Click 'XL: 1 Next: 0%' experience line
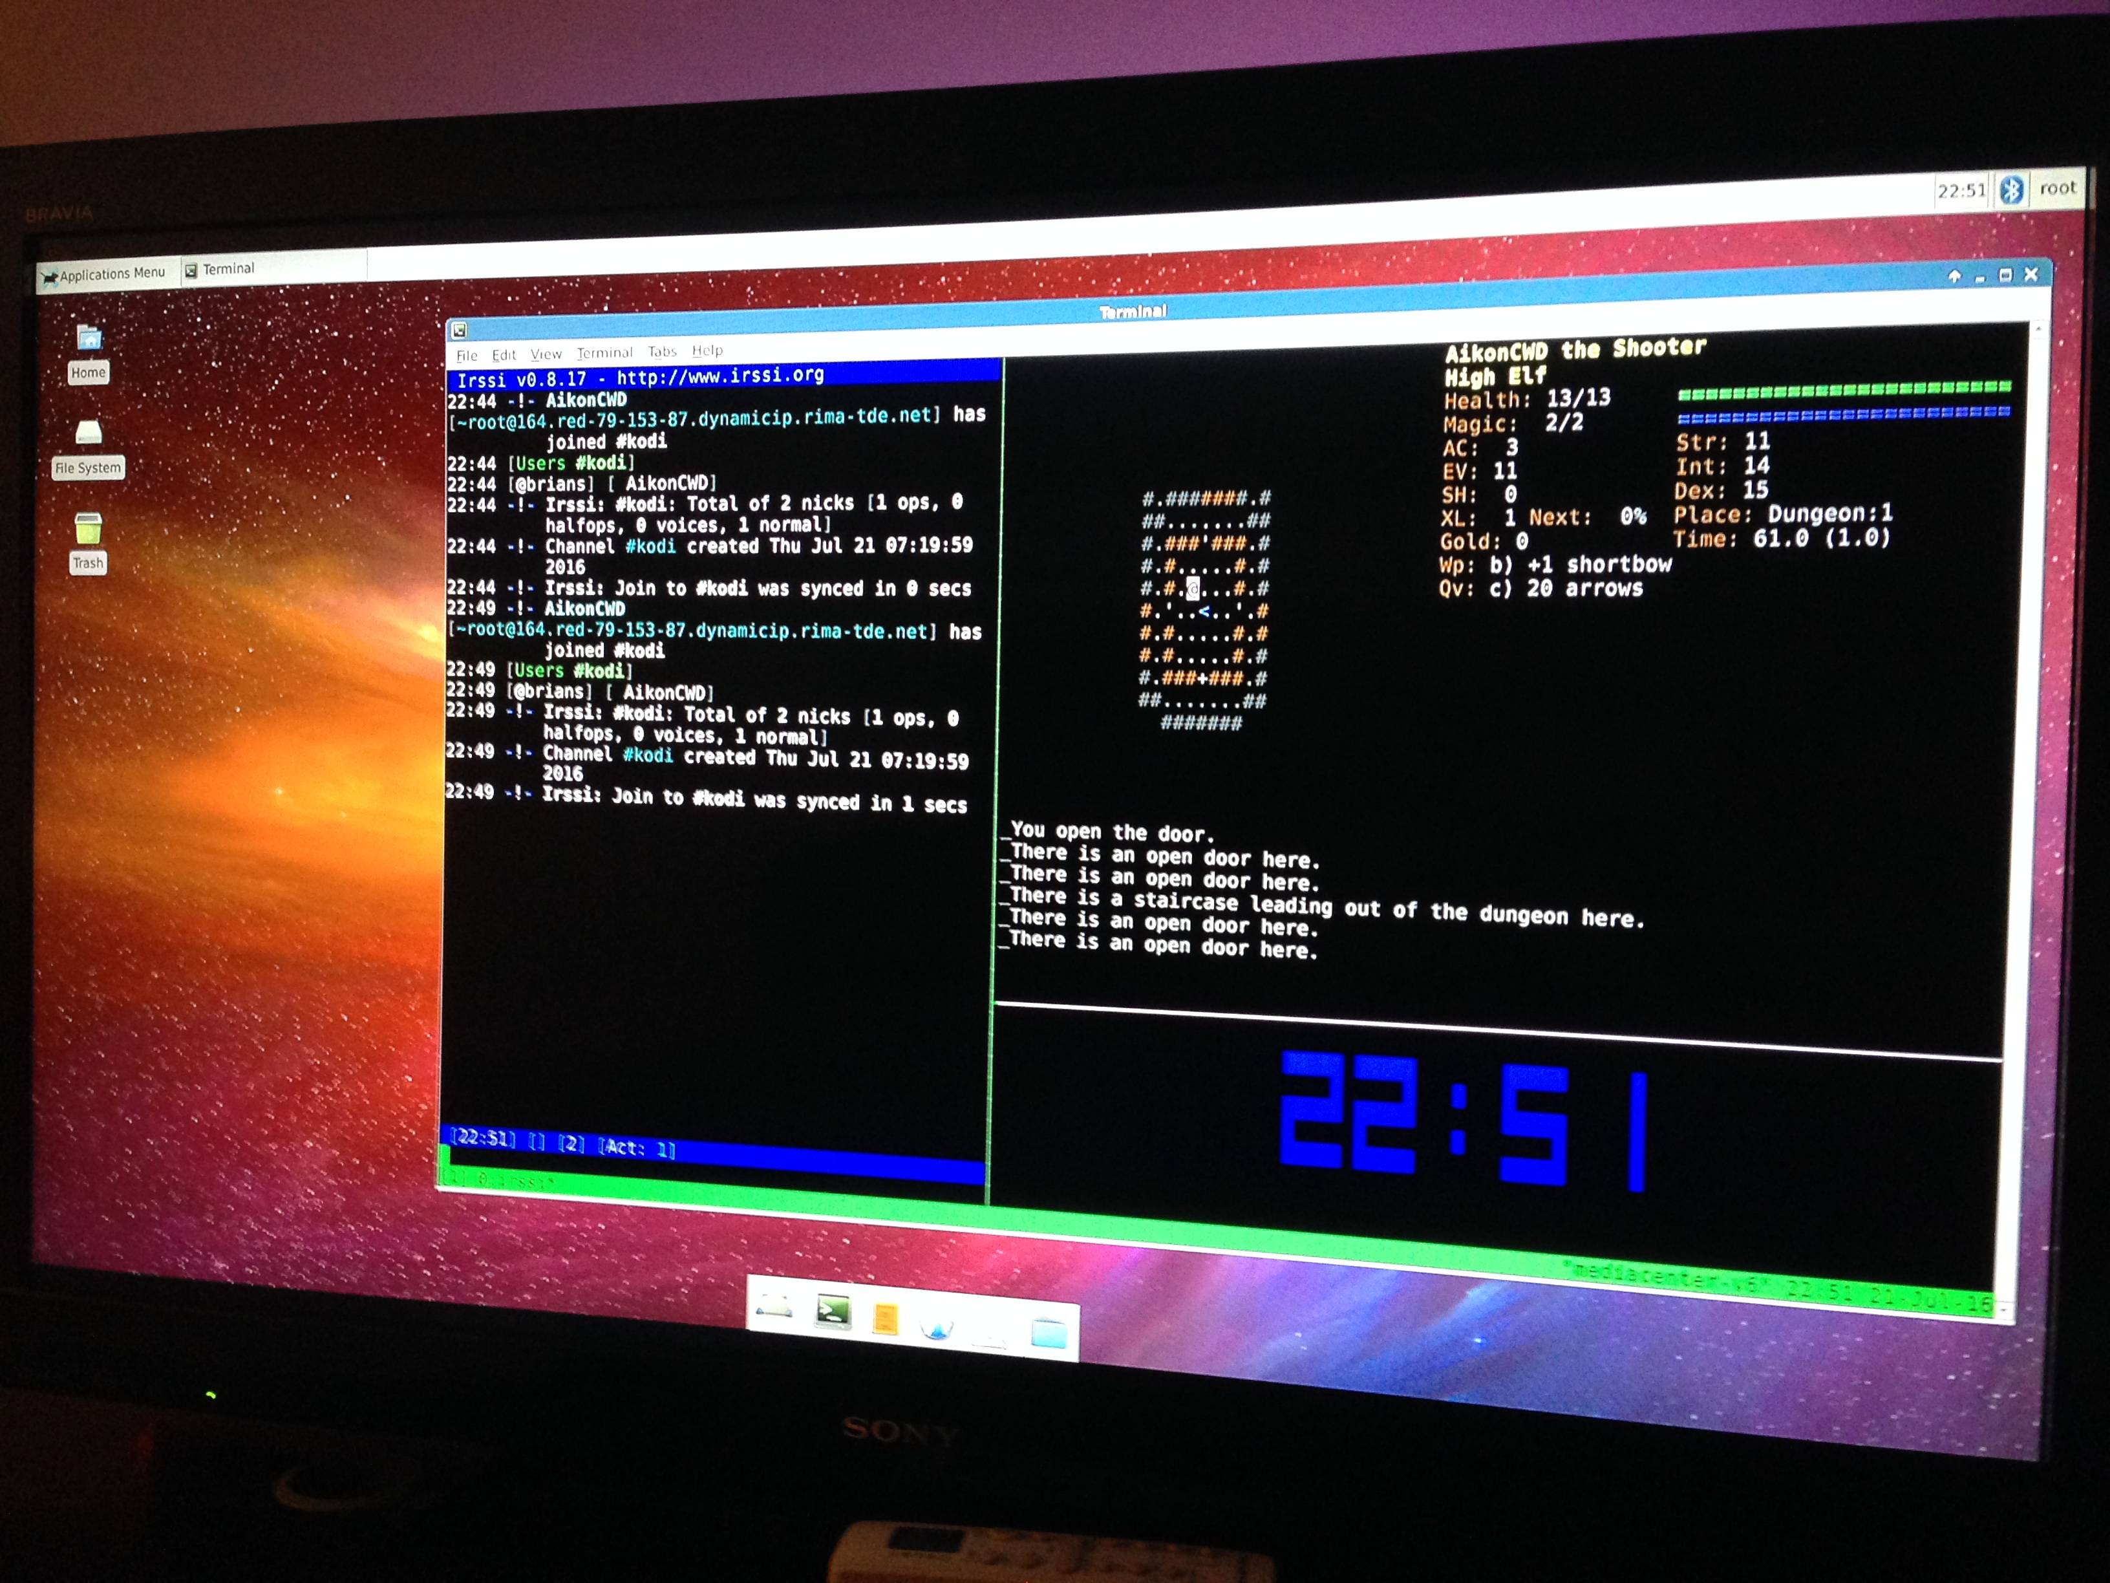Screen dimensions: 2110x1583 [1544, 518]
